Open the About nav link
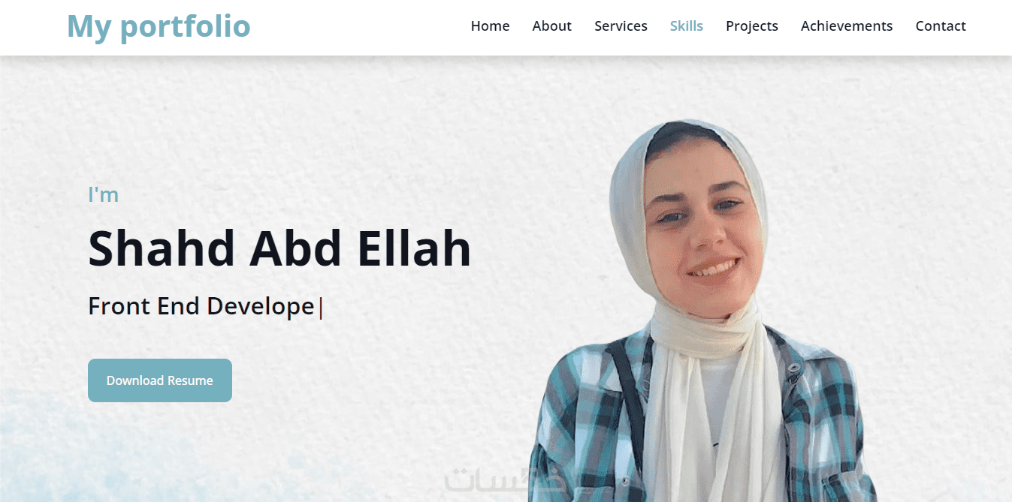This screenshot has height=502, width=1012. 551,26
